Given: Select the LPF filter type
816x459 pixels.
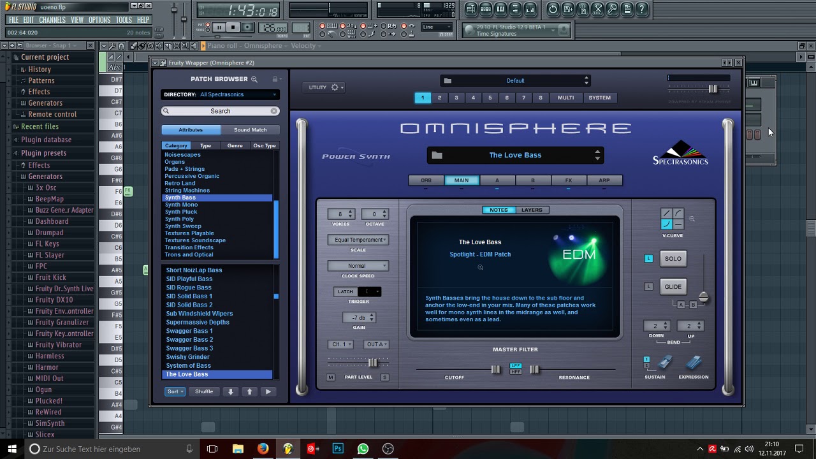Looking at the screenshot, I should 515,366.
